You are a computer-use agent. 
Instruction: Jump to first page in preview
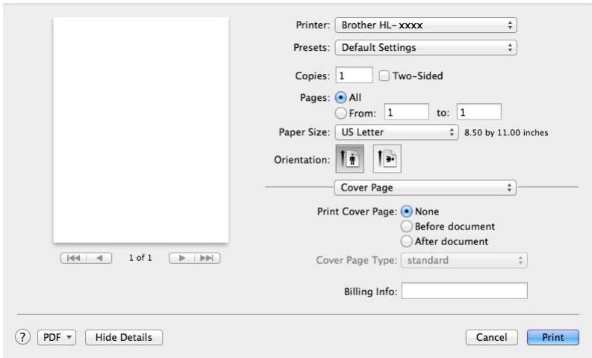[73, 258]
